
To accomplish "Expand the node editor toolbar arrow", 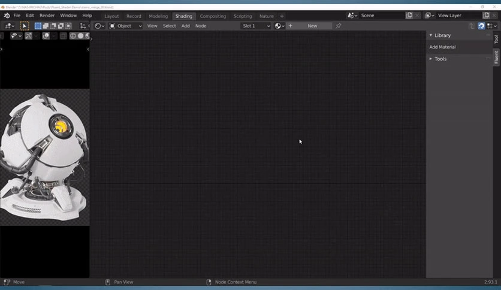I will 91,39.
